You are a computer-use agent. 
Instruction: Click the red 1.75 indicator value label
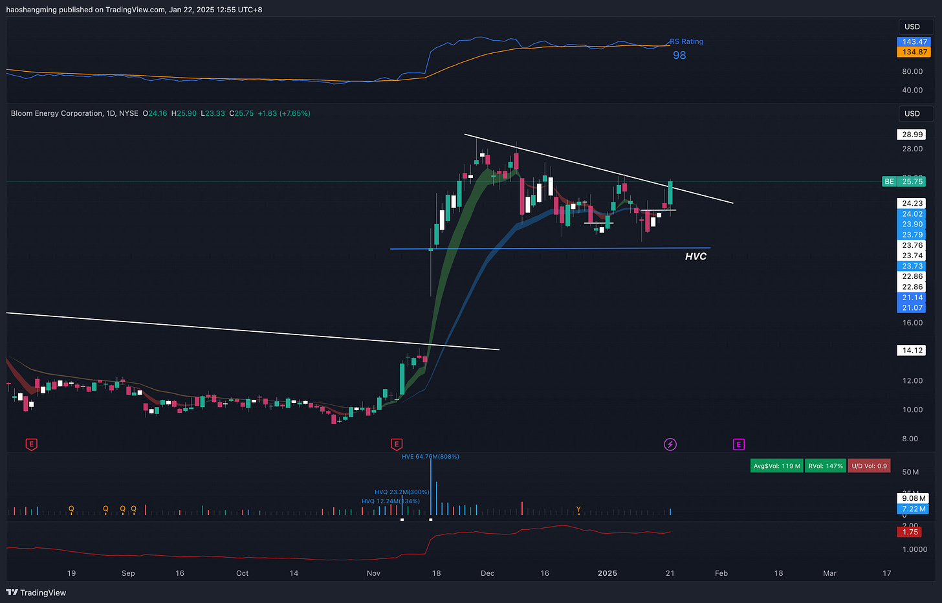pos(910,532)
